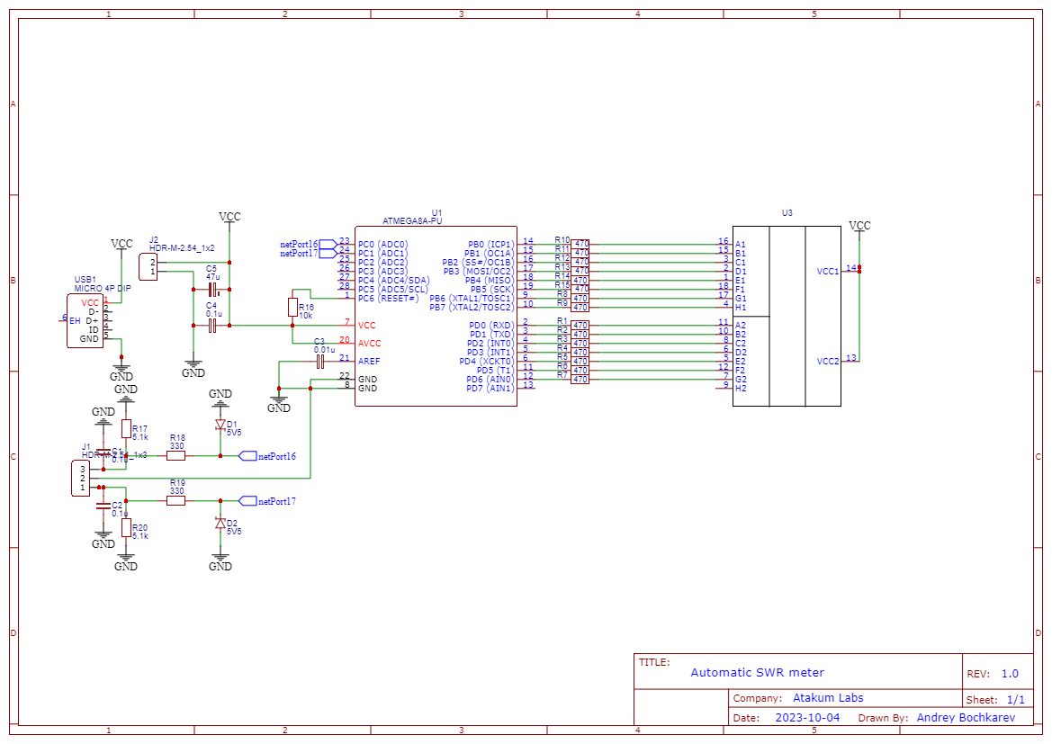
Task: Click the GND symbol below resistor R20
Action: tap(126, 558)
